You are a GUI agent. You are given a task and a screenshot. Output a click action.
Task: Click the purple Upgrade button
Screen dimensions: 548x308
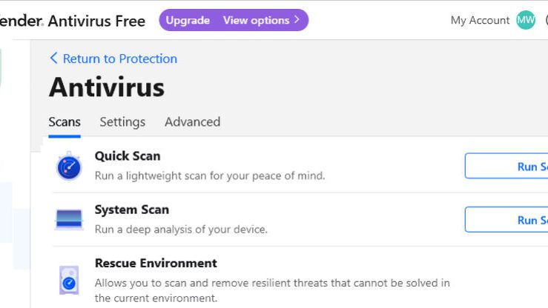tap(188, 21)
